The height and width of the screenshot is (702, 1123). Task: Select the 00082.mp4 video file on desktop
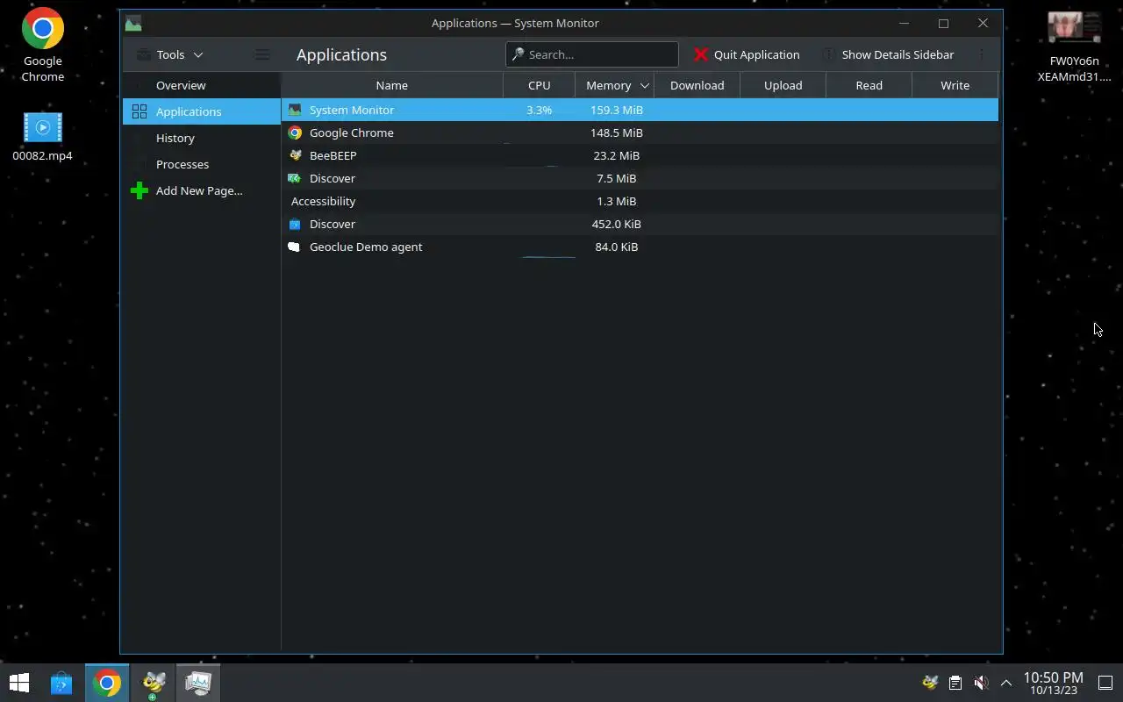[x=42, y=137]
